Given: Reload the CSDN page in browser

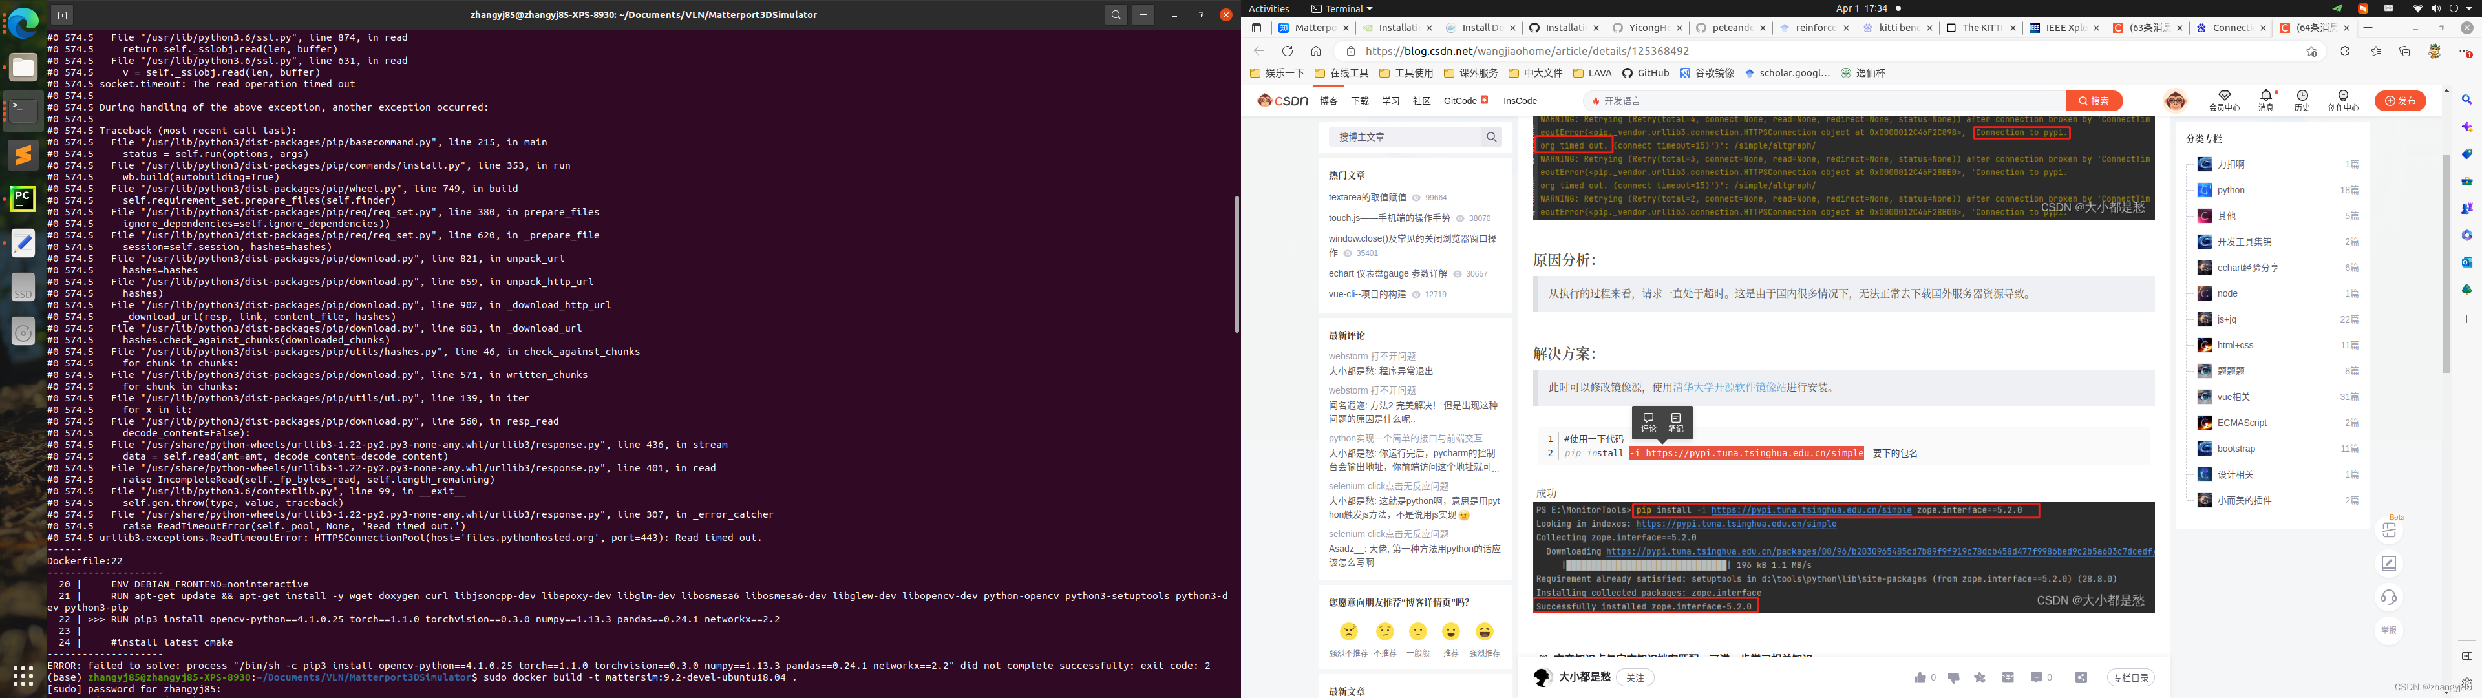Looking at the screenshot, I should point(1288,51).
